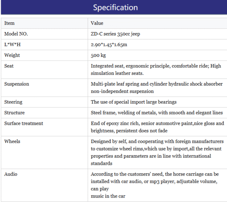Click the Audio row label
Image resolution: width=227 pixels, height=202 pixels.
coord(11,174)
